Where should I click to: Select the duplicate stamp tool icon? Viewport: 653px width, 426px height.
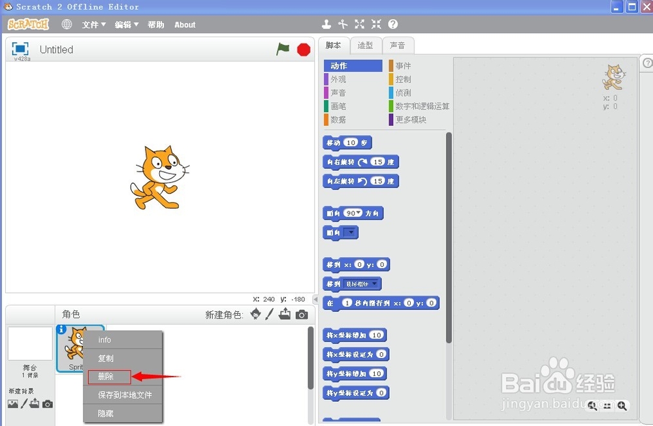pos(326,24)
